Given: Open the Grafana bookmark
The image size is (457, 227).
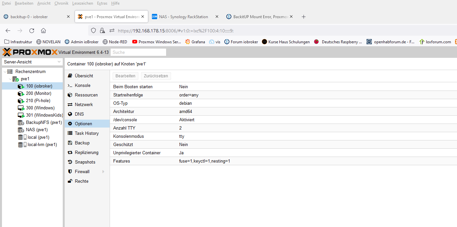Looking at the screenshot, I should (195, 42).
